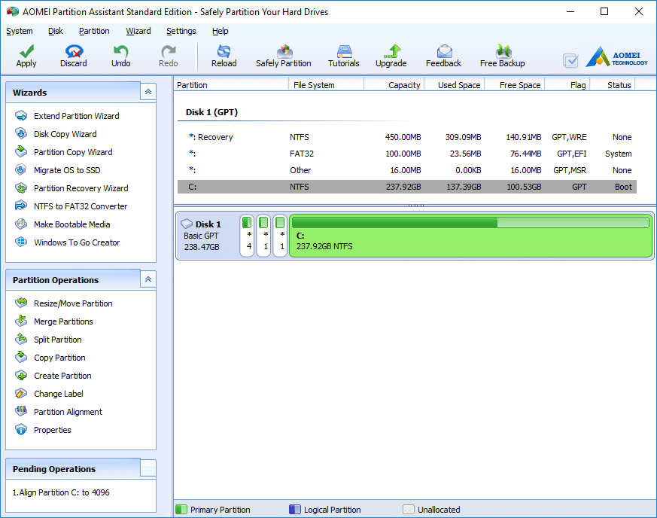Choose Merge Partitions operation

(63, 321)
